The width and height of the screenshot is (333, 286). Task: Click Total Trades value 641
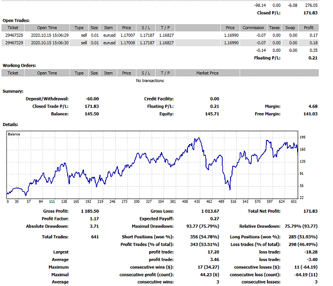click(x=95, y=237)
